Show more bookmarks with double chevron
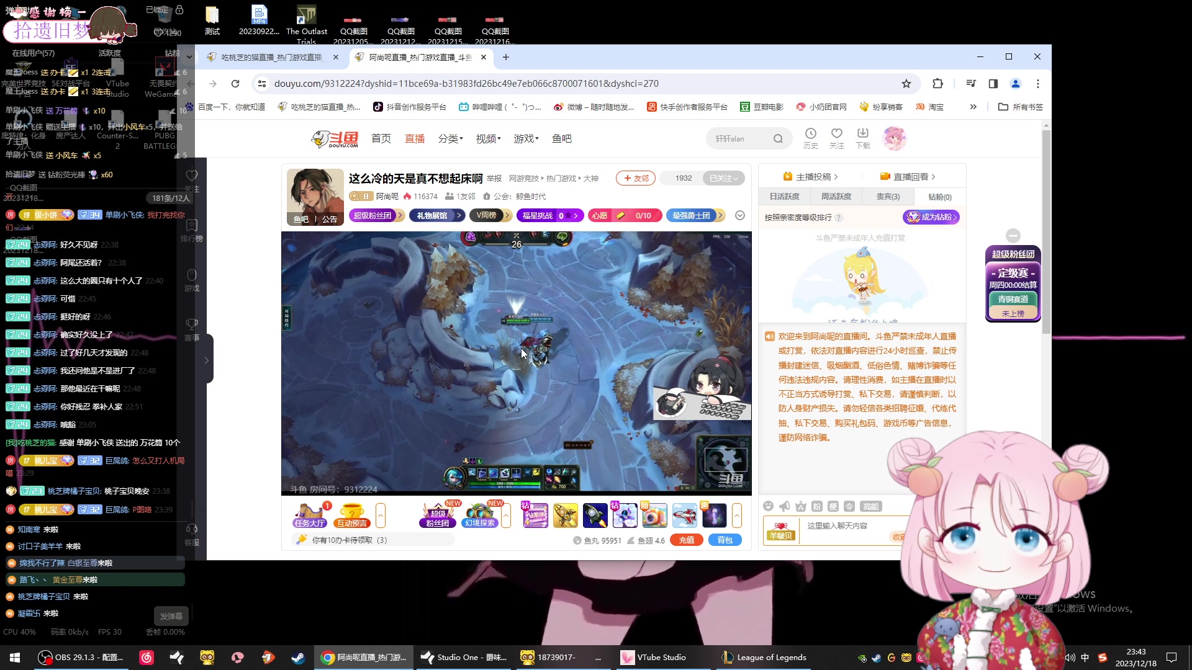Screen dimensions: 1192x670 pyautogui.click(x=973, y=107)
